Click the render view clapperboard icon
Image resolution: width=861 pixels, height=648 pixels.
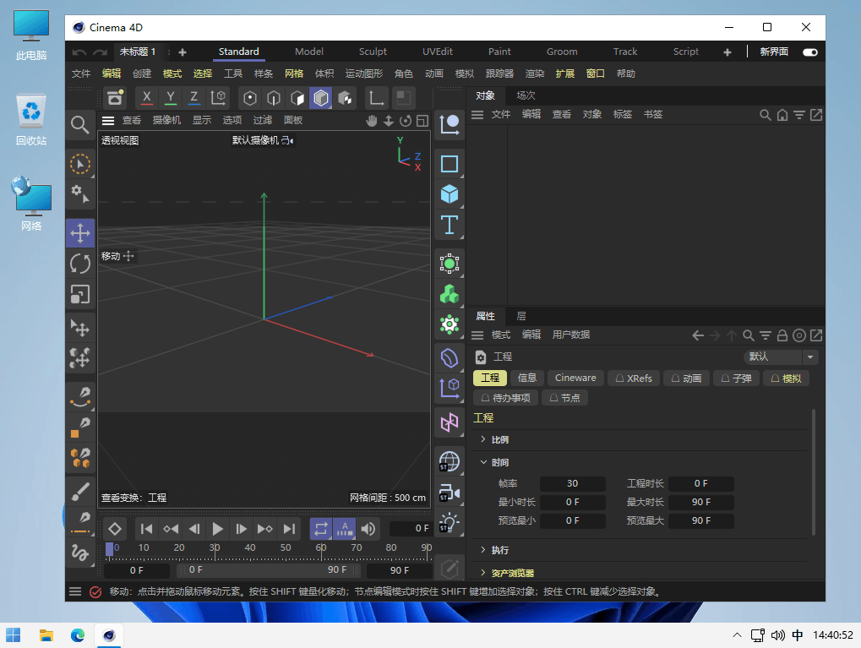pos(115,98)
